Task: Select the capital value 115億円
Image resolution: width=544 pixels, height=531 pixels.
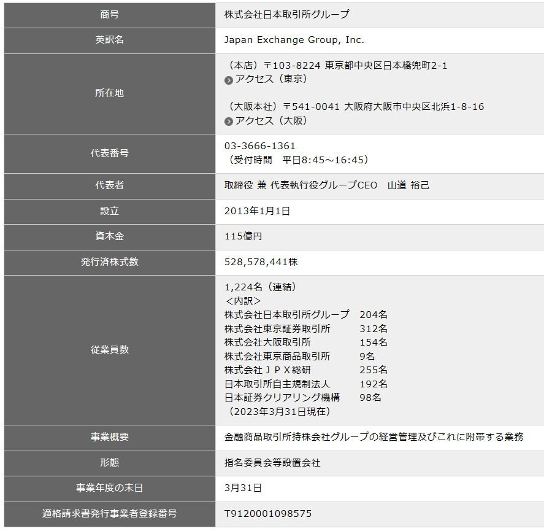Action: tap(243, 236)
